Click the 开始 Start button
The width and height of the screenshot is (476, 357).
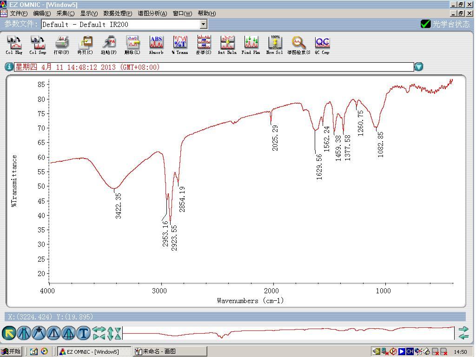[11, 351]
